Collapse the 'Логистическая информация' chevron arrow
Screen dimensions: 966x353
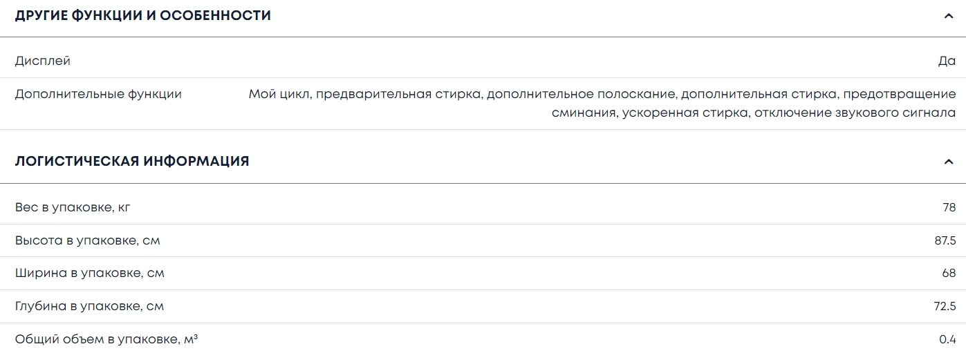point(948,162)
